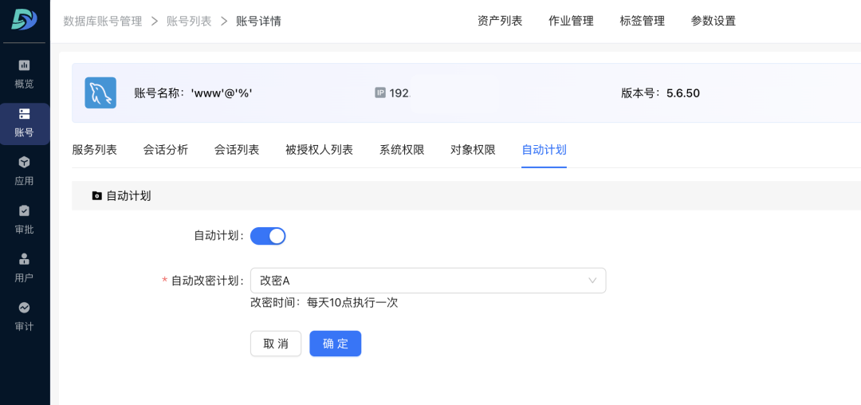Open the 对象权限 tab
861x405 pixels.
473,150
